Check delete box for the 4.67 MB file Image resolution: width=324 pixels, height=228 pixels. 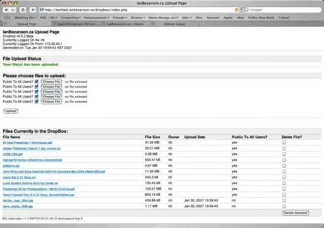[284, 165]
